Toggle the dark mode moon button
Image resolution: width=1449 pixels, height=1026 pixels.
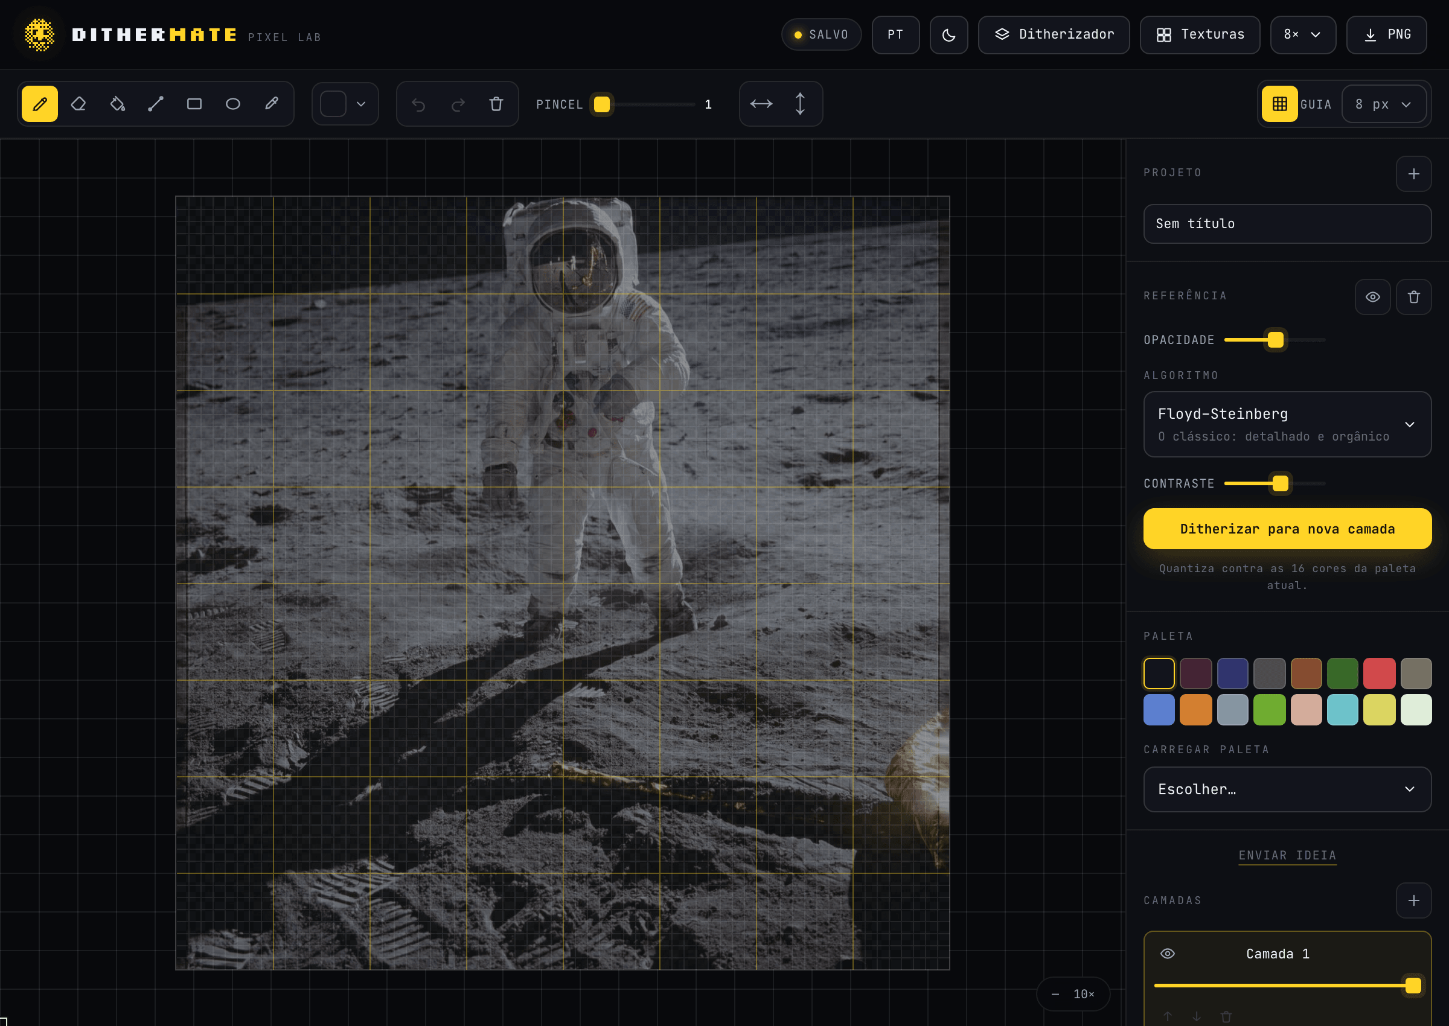pos(948,35)
